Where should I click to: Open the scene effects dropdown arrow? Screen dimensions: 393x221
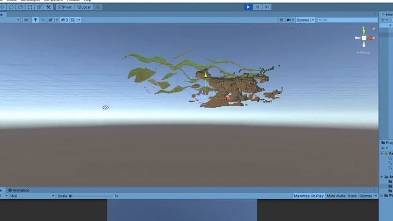[56, 20]
